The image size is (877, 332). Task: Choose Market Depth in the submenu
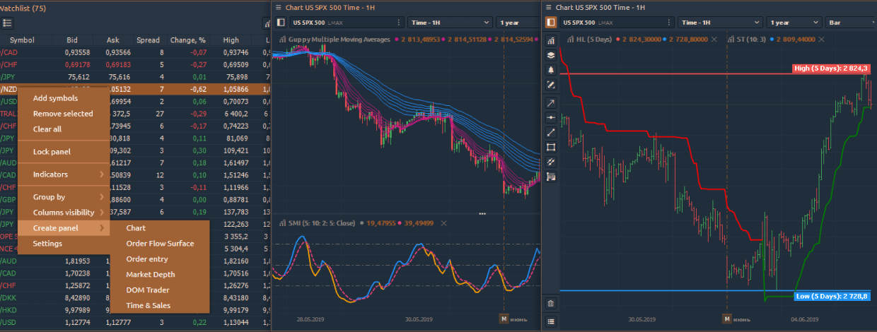(160, 275)
